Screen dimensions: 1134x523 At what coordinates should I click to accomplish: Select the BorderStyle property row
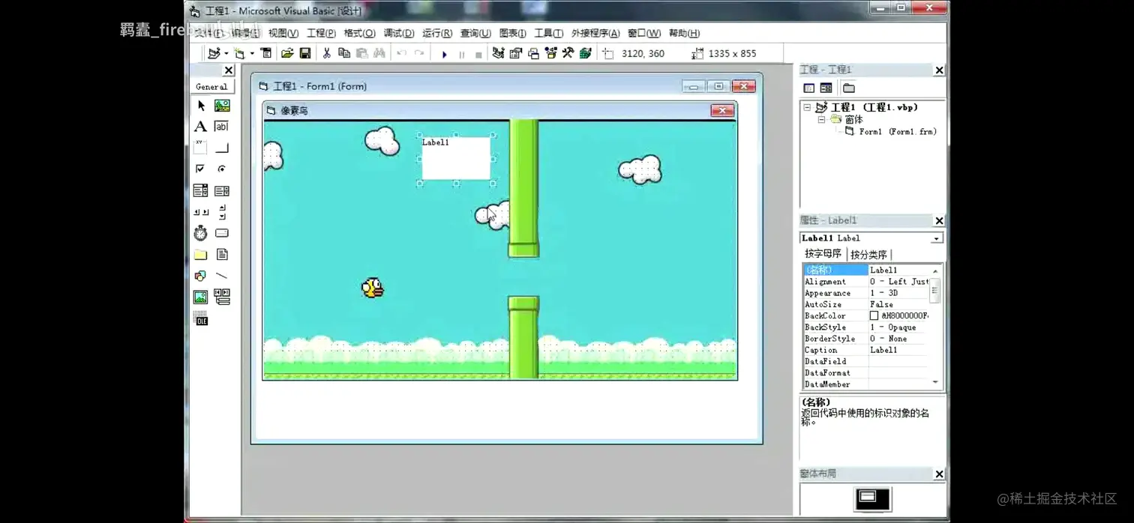pyautogui.click(x=866, y=339)
